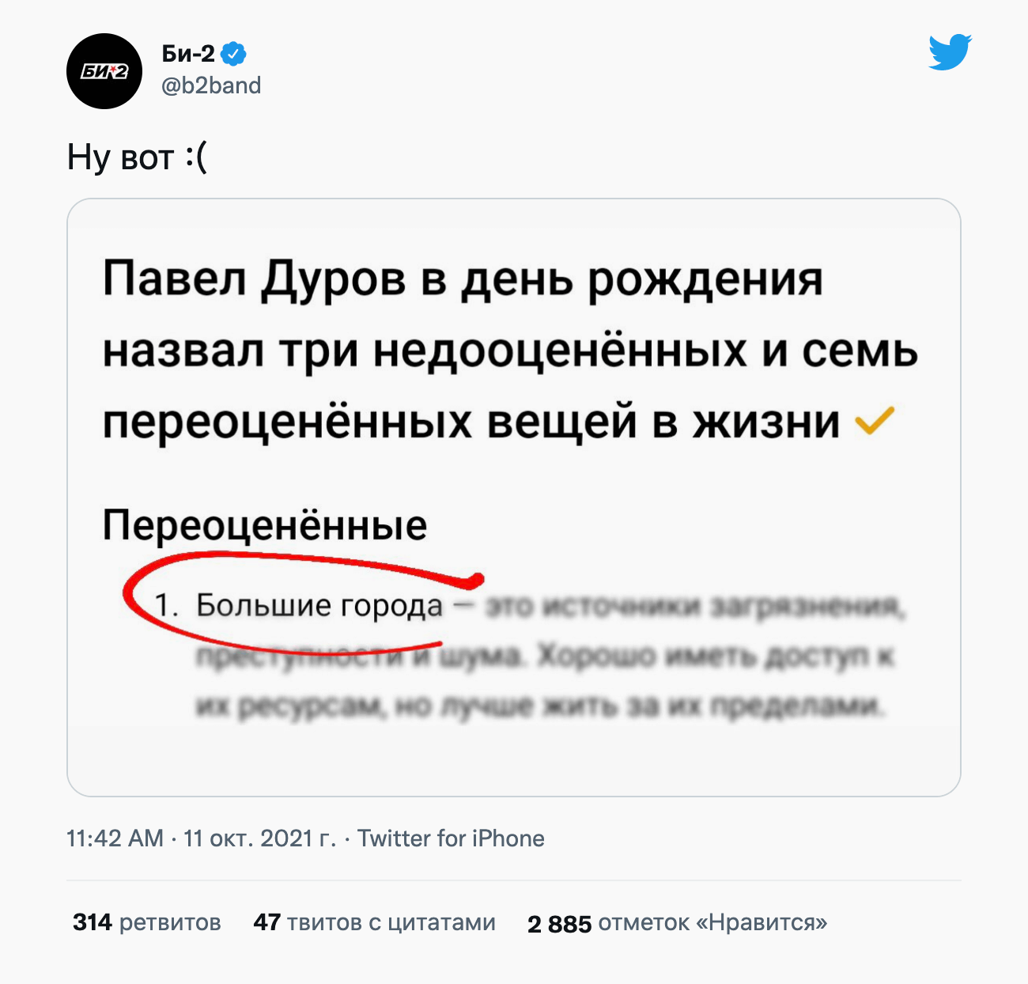Click the date "11 окт. 2021 г."
The height and width of the screenshot is (984, 1028).
260,838
